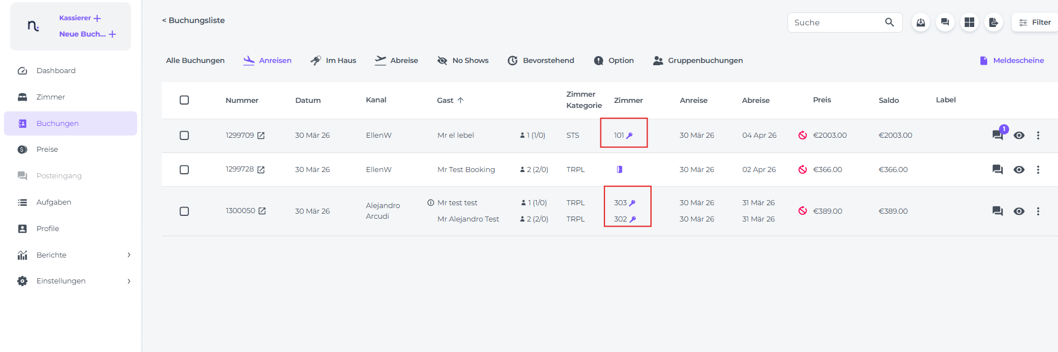Image resolution: width=1058 pixels, height=352 pixels.
Task: View booking 1299728 via eye icon
Action: click(x=1019, y=169)
